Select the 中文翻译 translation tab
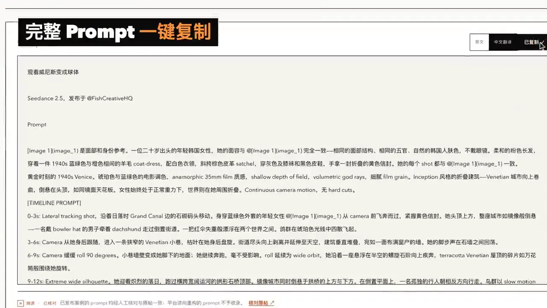547x308 pixels. [503, 42]
